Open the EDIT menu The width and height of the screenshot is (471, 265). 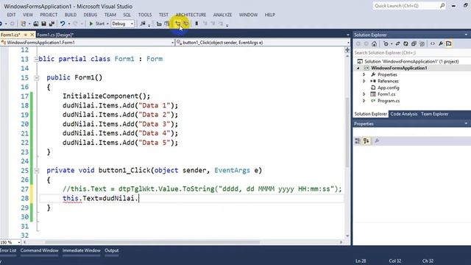coord(12,15)
